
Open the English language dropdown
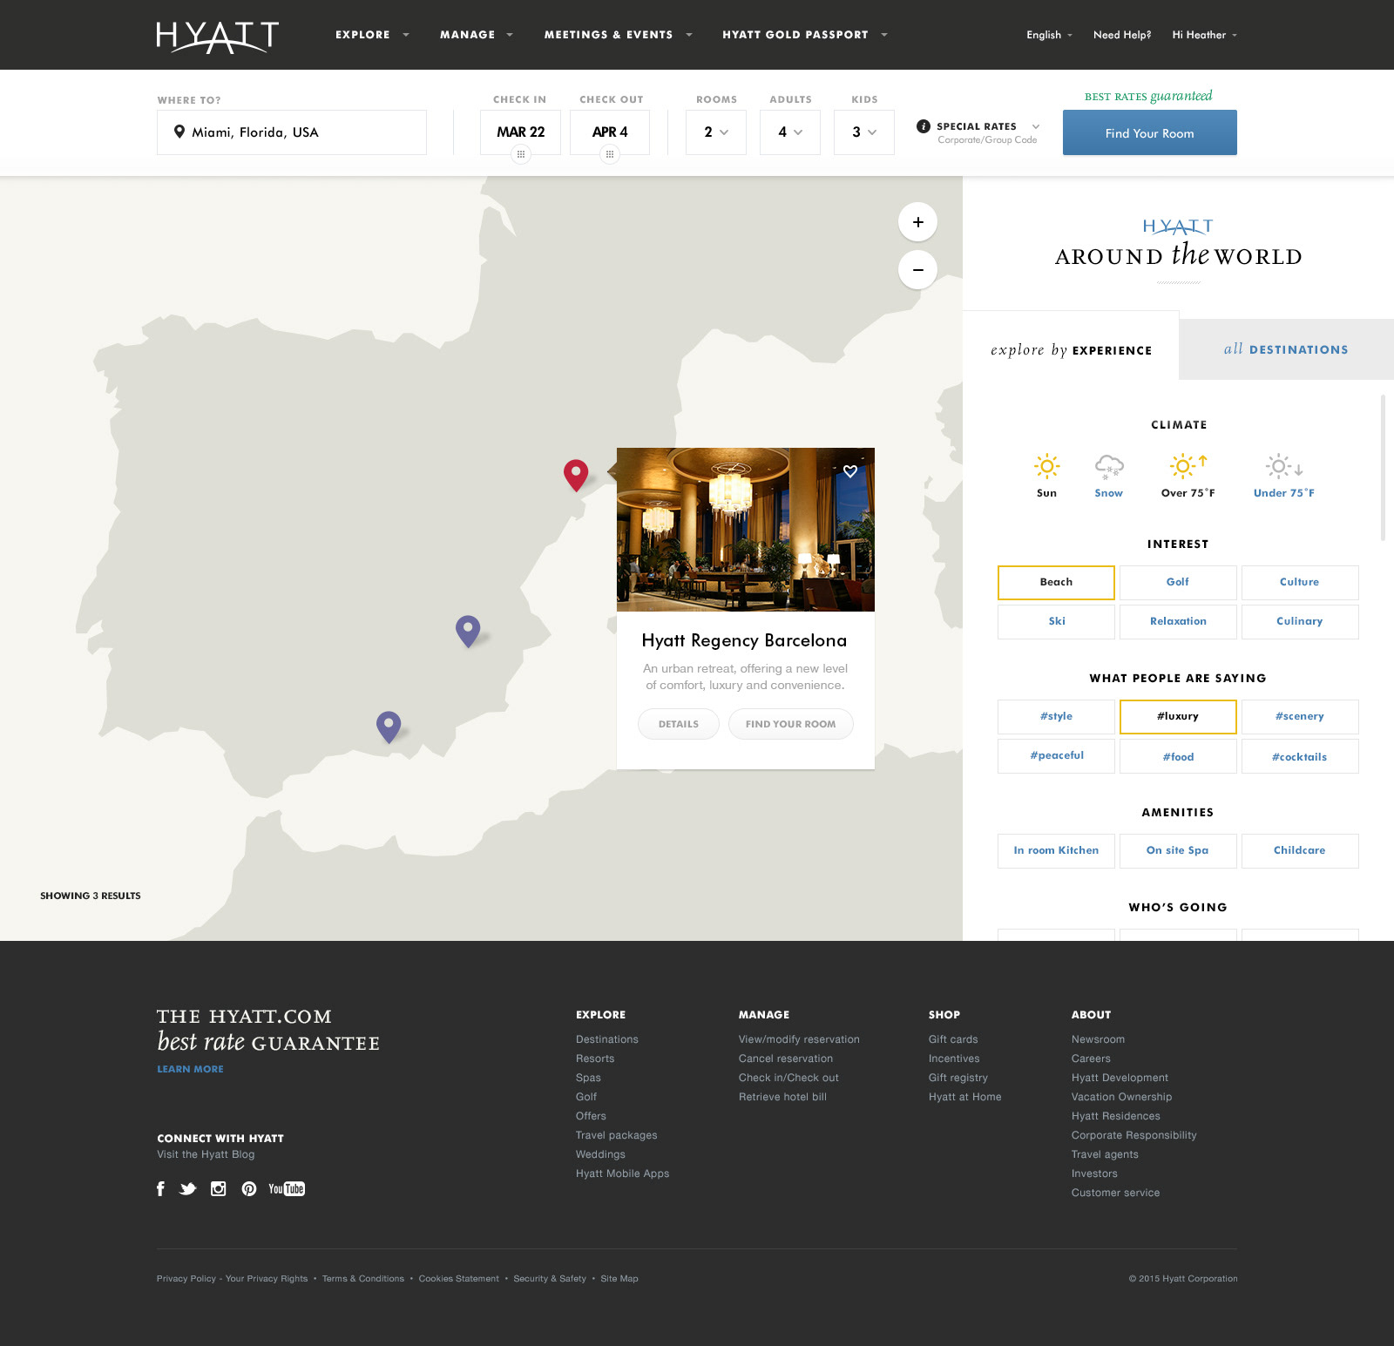(x=1049, y=35)
